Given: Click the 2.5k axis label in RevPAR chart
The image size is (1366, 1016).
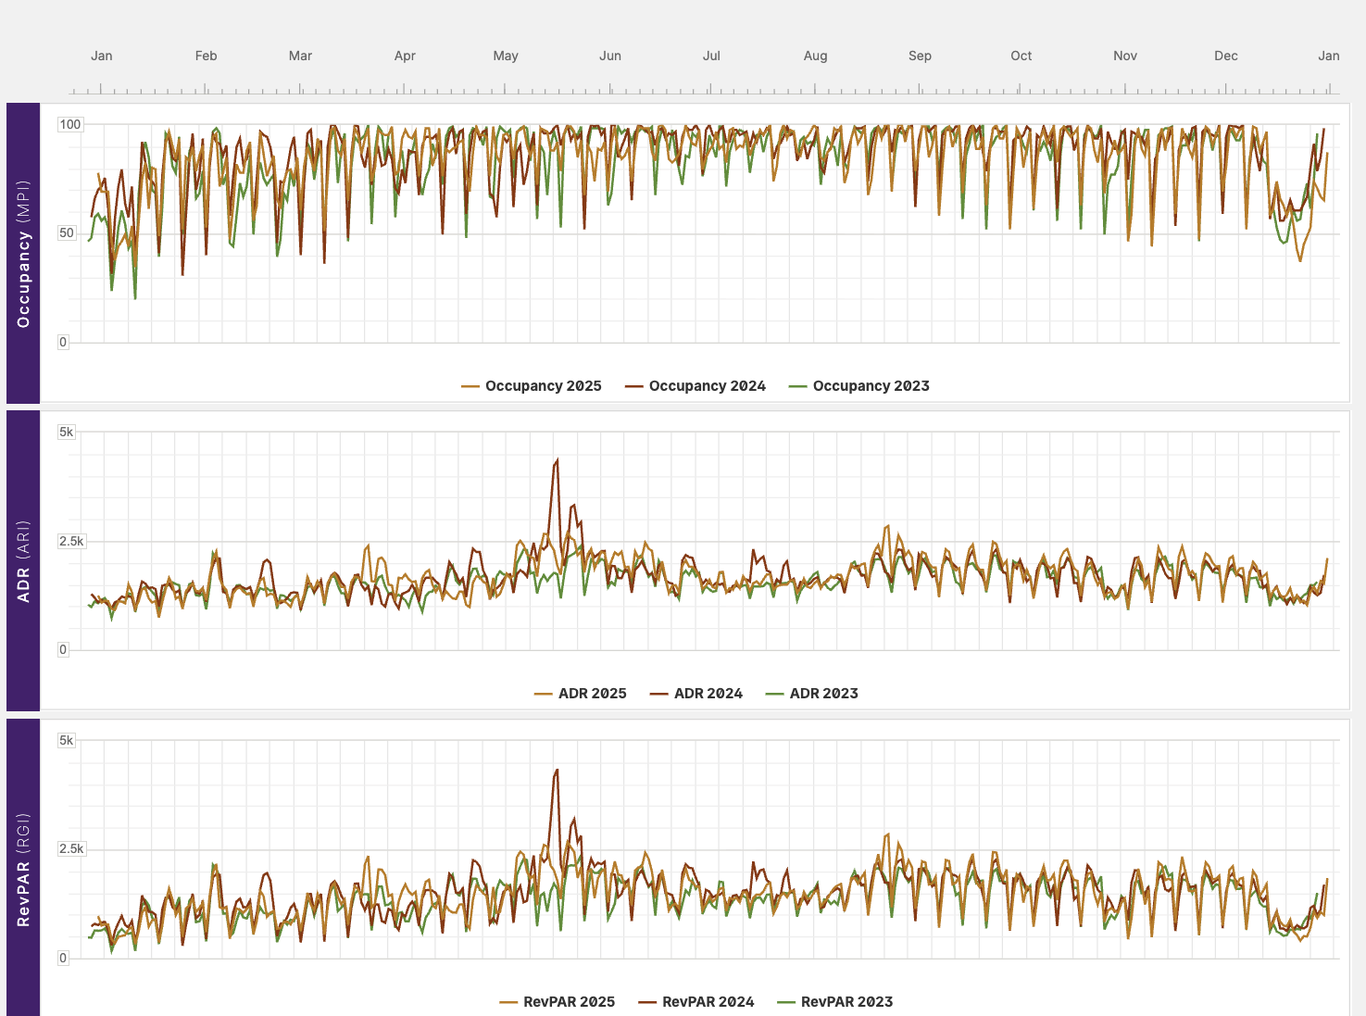Looking at the screenshot, I should (71, 848).
